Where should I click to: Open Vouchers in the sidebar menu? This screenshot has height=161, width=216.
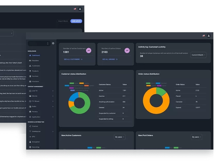click(x=35, y=81)
